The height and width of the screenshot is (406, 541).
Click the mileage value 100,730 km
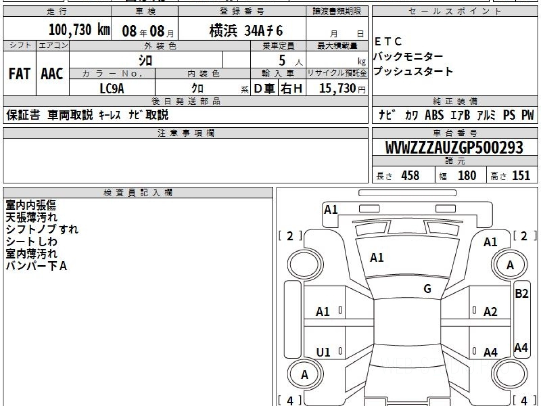tap(79, 30)
